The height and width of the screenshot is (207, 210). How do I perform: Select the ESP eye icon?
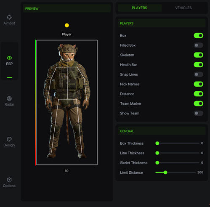(9, 58)
